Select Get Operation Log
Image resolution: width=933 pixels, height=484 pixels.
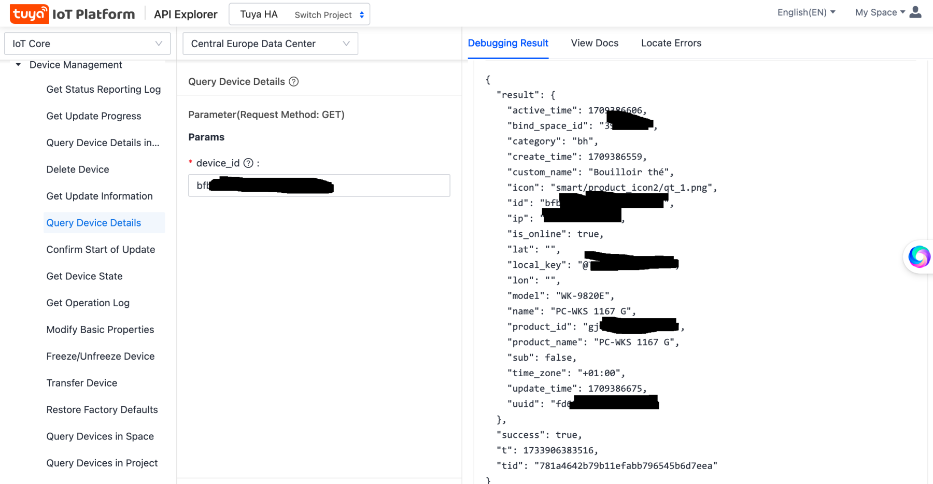pyautogui.click(x=88, y=303)
